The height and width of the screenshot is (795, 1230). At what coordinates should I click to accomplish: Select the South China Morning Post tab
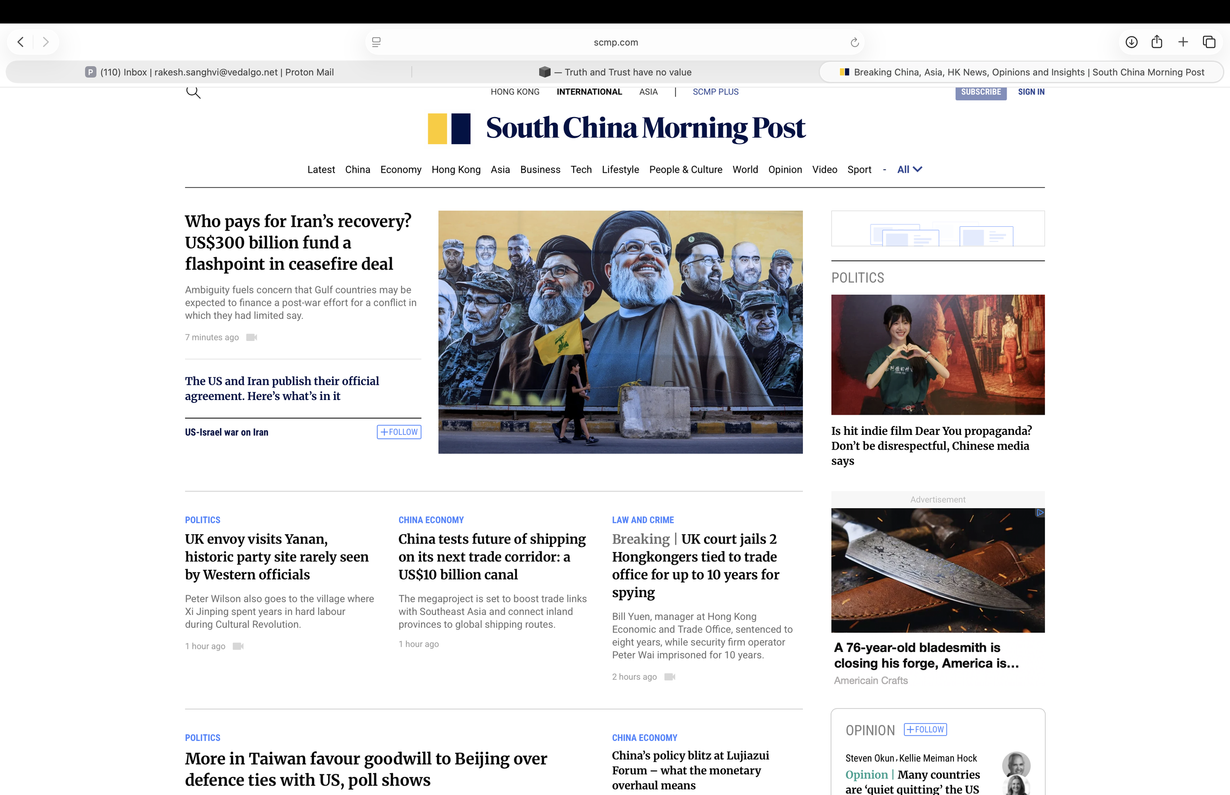pos(1022,72)
